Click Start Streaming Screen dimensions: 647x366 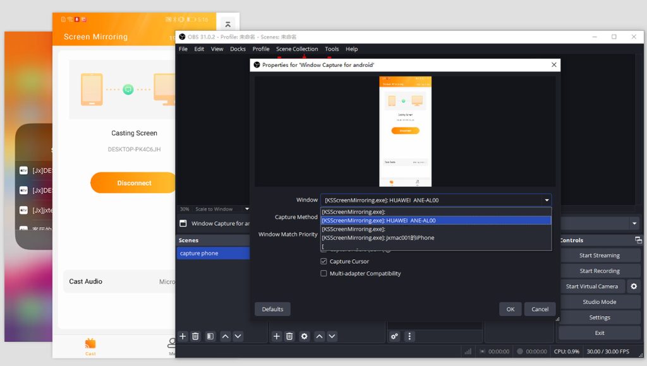(x=600, y=255)
